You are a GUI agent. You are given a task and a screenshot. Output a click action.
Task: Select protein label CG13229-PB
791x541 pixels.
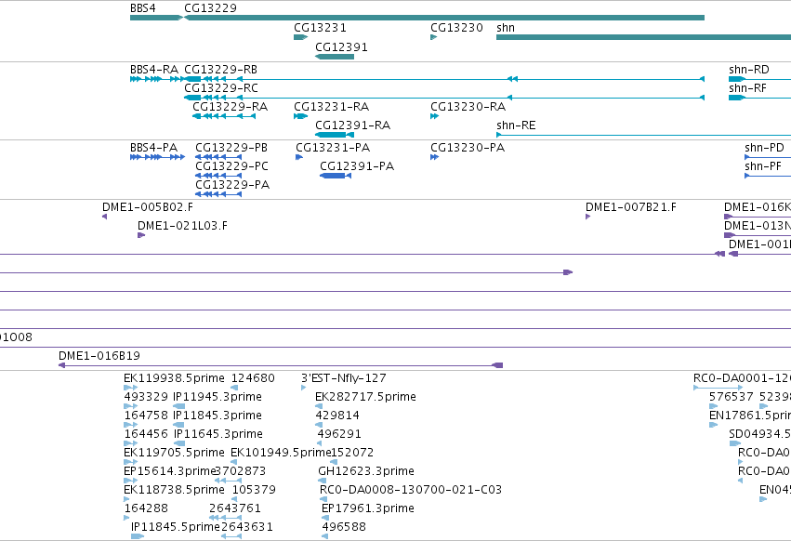coord(231,148)
